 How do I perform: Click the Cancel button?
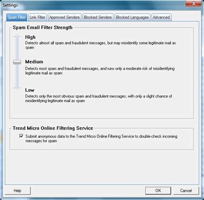click(186, 190)
